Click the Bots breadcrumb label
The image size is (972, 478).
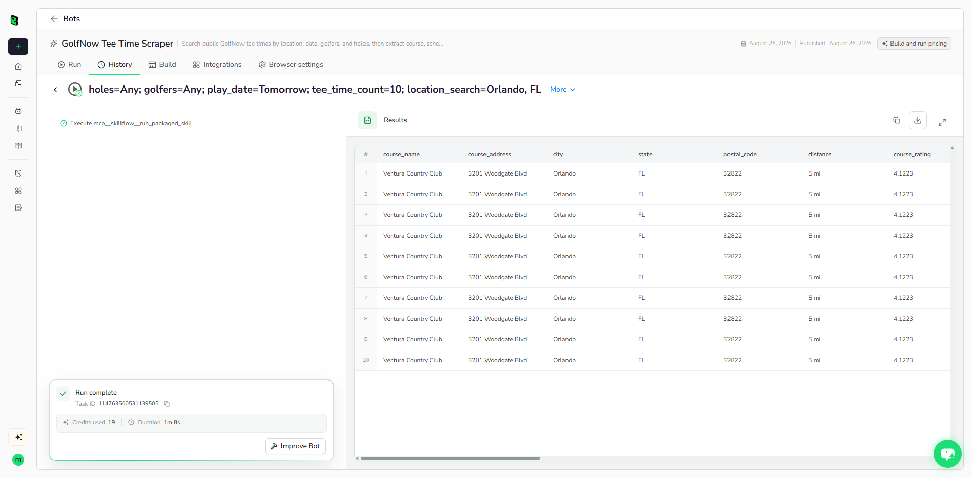[x=71, y=19]
